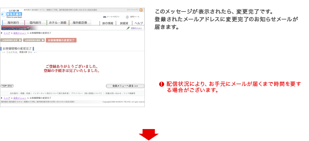Open the プライバシー（個人情報について） footer link
The image size is (309, 141).
coord(87,93)
